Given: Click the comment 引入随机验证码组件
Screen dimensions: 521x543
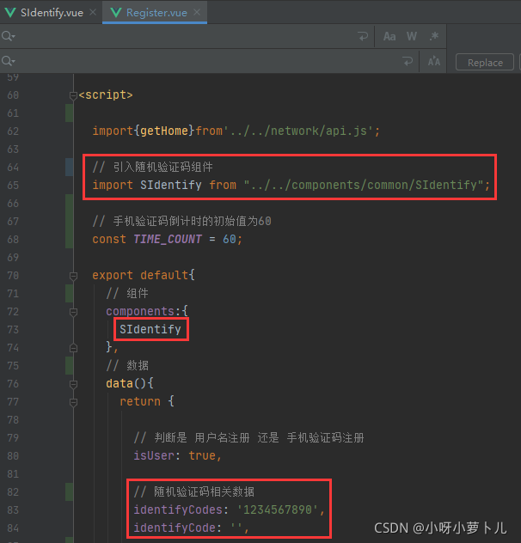Looking at the screenshot, I should pyautogui.click(x=152, y=168).
